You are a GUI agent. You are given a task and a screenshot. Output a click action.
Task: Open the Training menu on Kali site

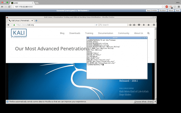(89, 33)
